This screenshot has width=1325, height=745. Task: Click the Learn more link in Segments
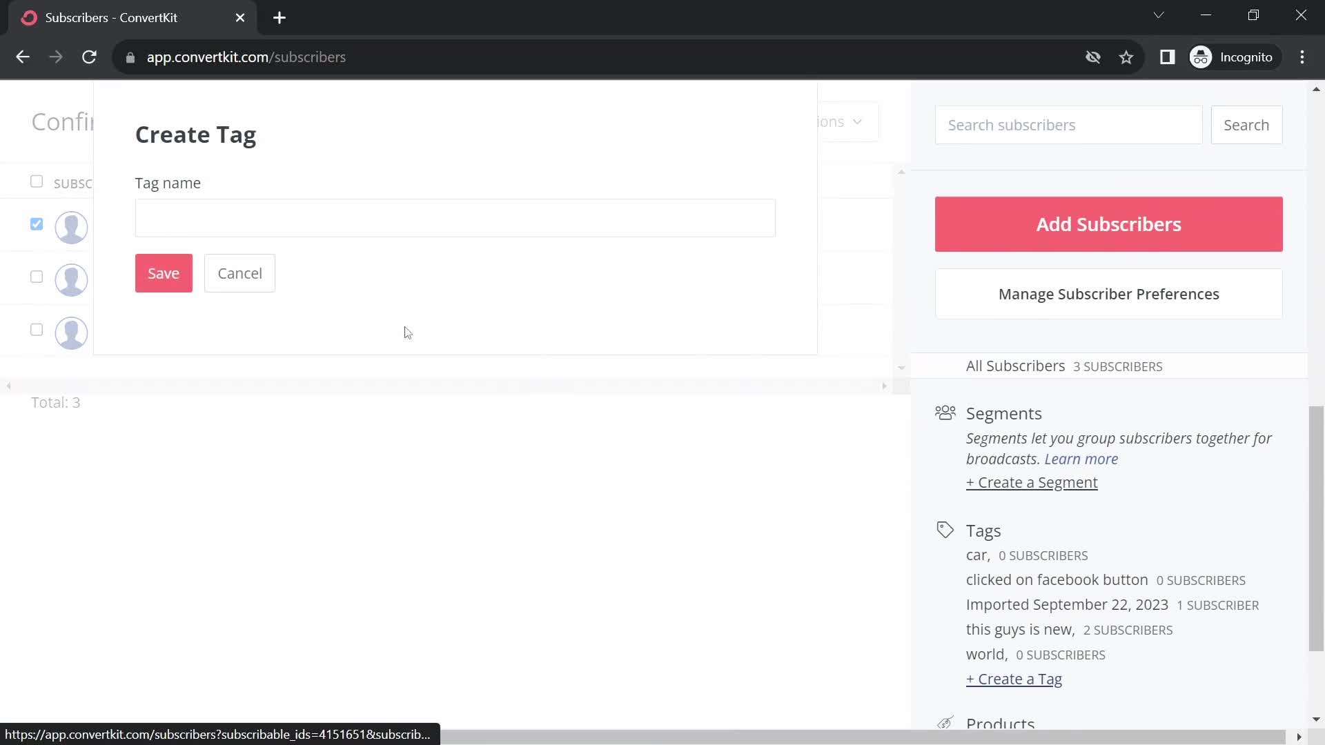tap(1082, 459)
